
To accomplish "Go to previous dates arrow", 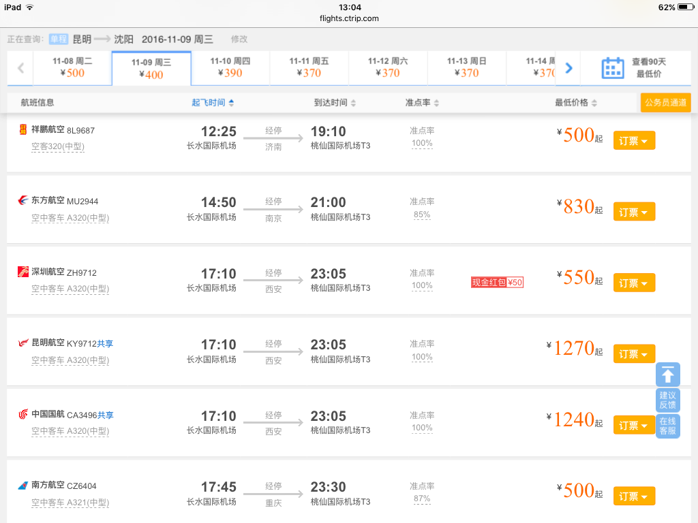I will [20, 68].
